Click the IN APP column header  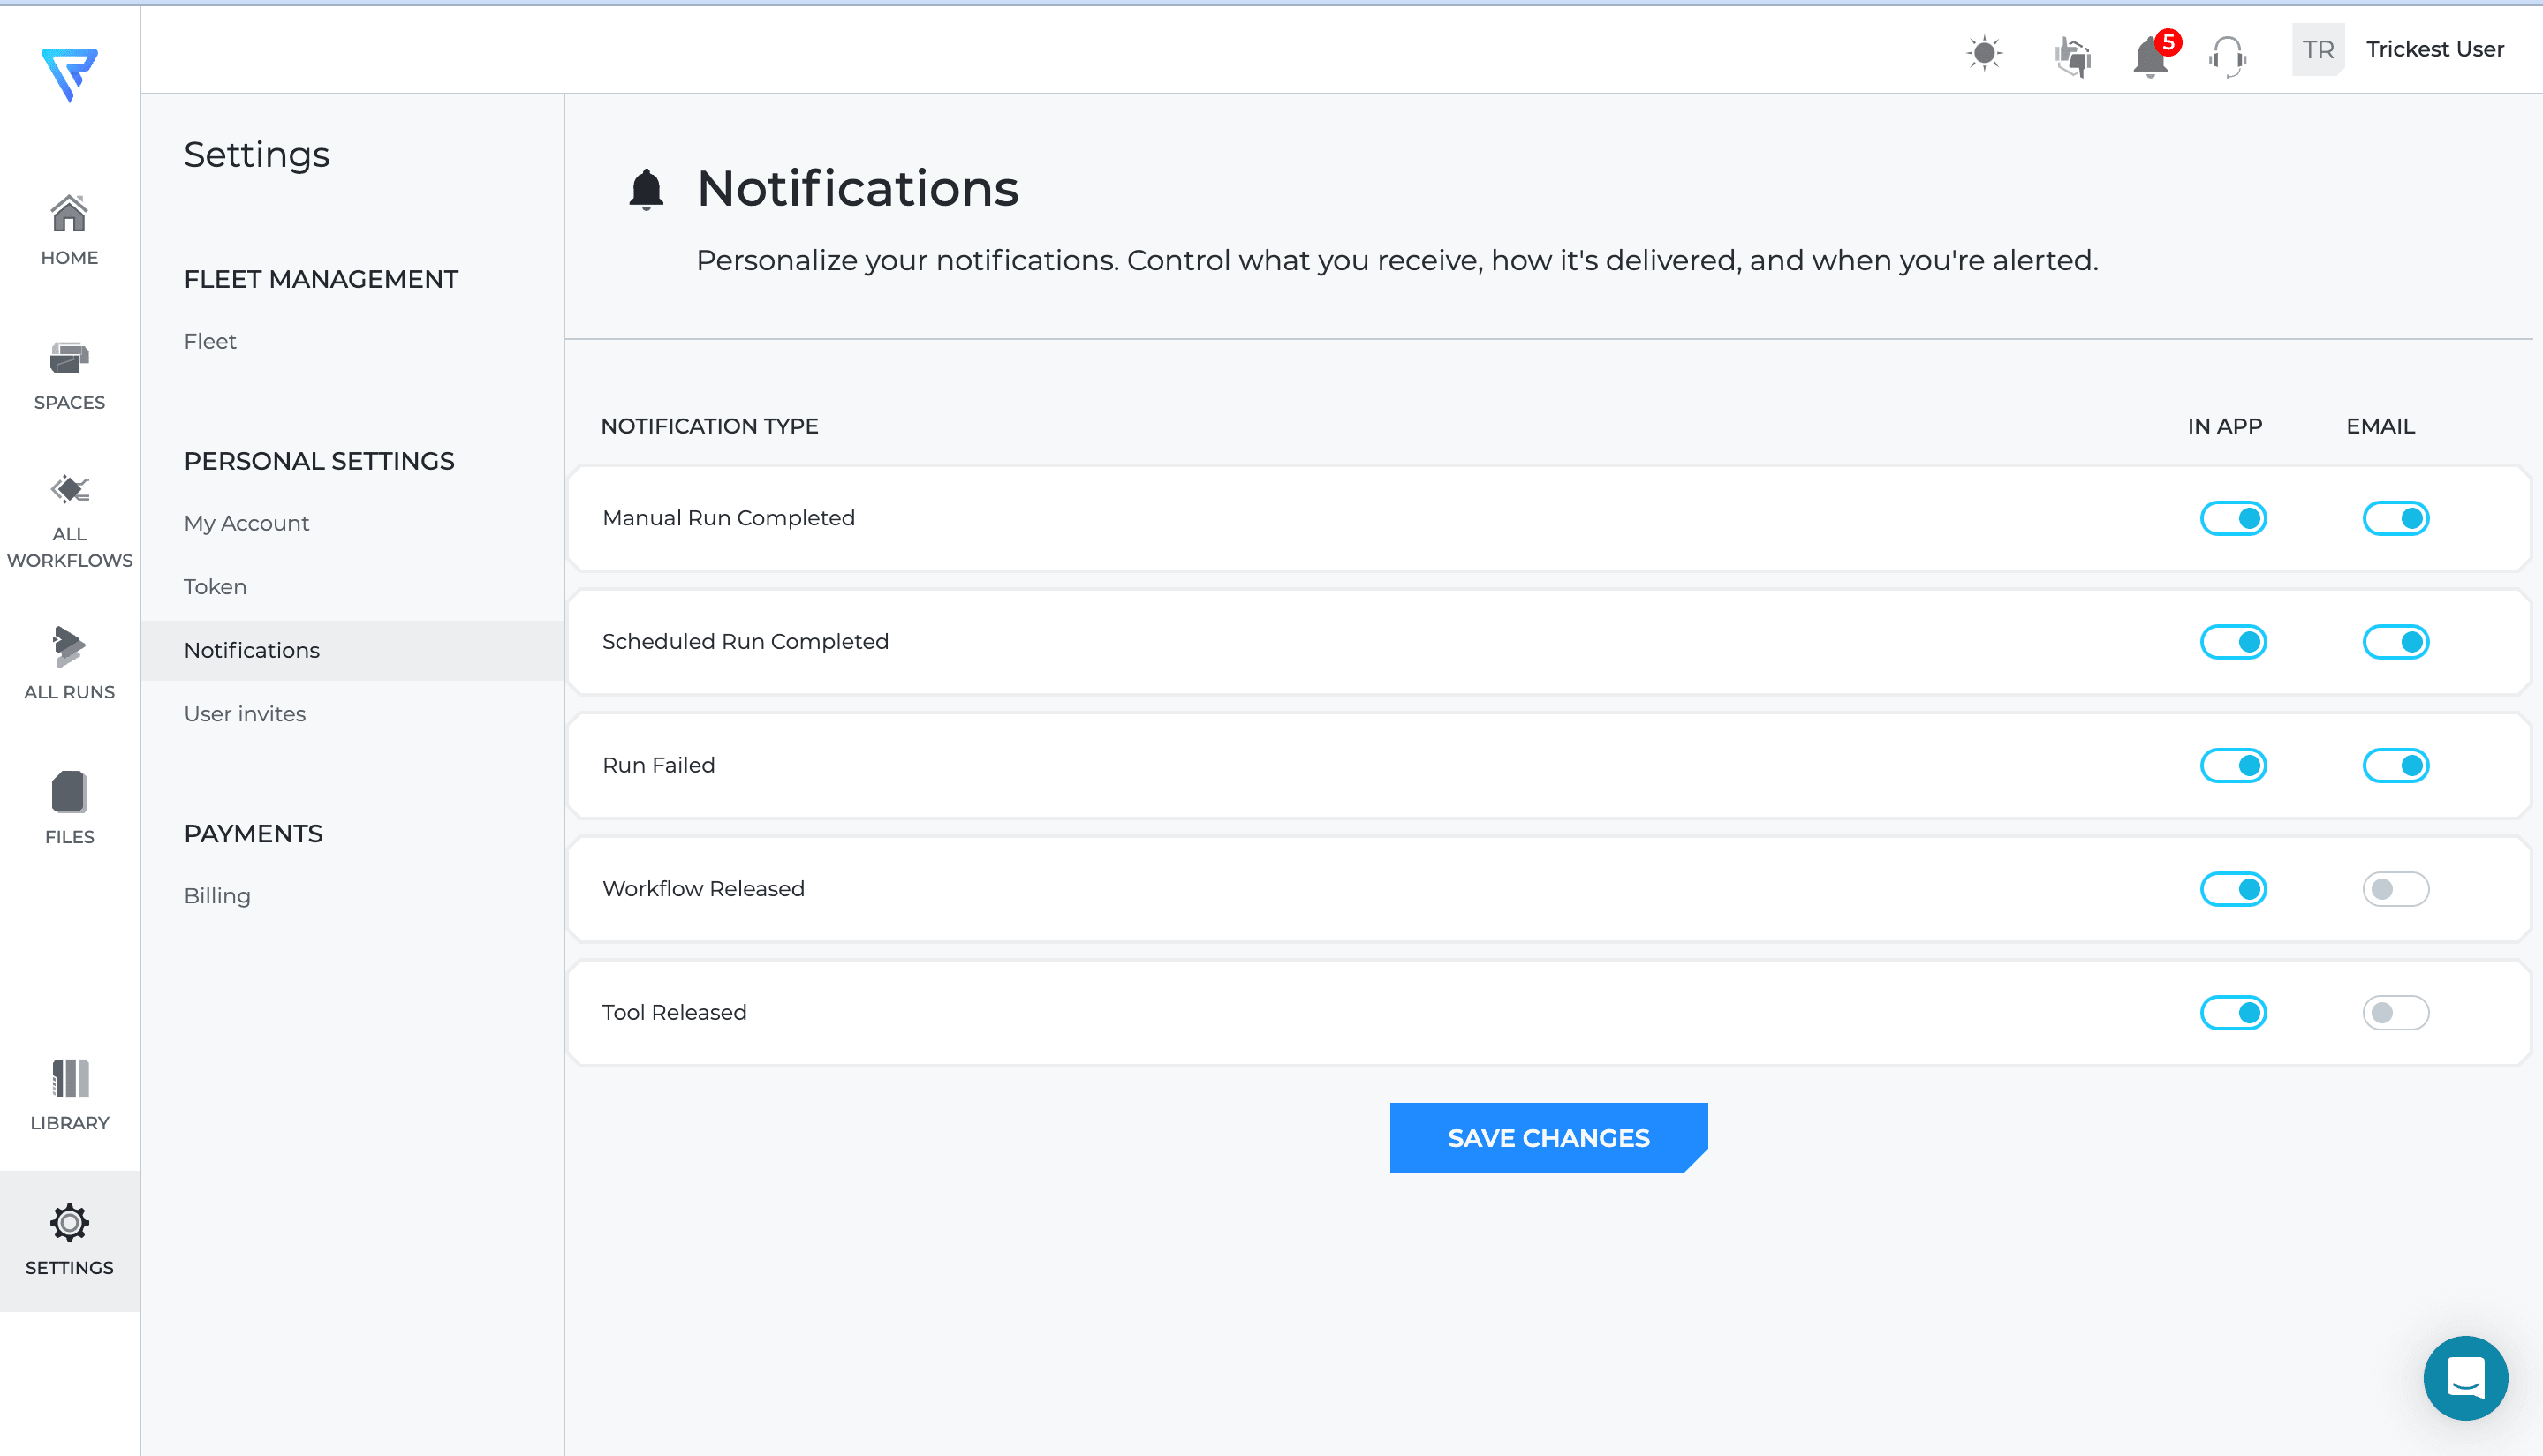click(x=2225, y=427)
